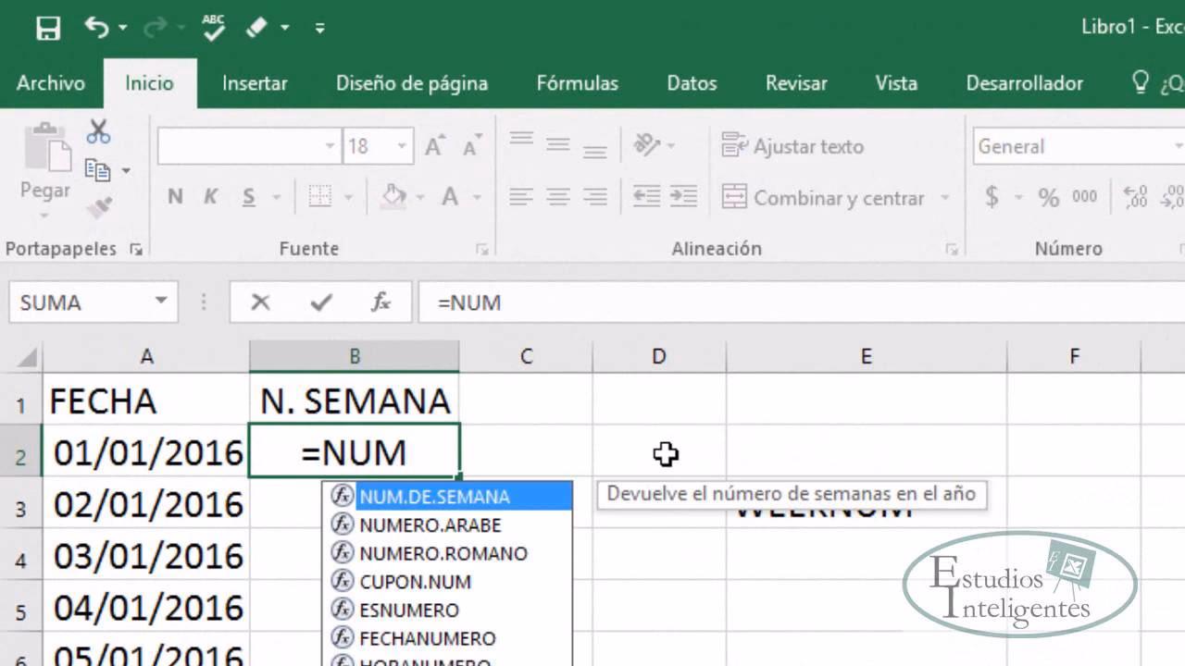Open the fill color bucket swatch
Image resolution: width=1185 pixels, height=666 pixels.
tap(393, 196)
